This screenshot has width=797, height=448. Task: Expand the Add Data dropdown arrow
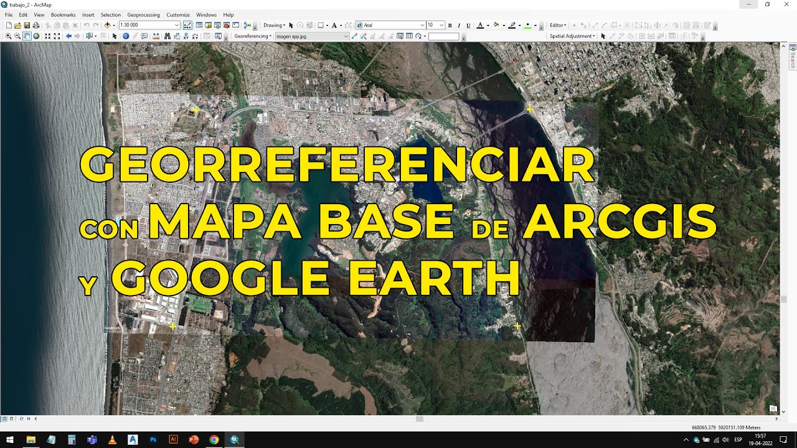point(114,25)
